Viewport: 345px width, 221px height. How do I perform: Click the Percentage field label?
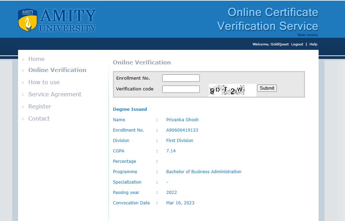(124, 161)
